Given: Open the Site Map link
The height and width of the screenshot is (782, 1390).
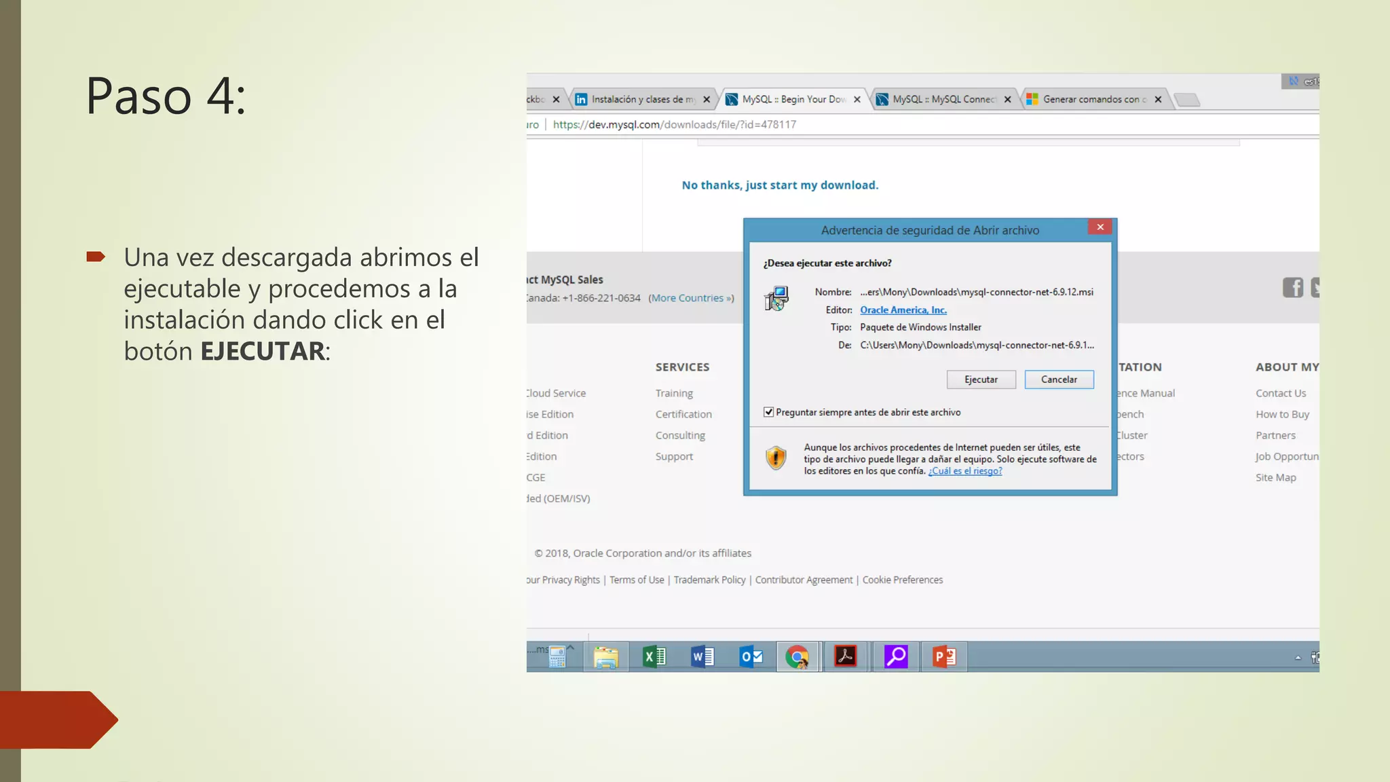Looking at the screenshot, I should click(1275, 477).
